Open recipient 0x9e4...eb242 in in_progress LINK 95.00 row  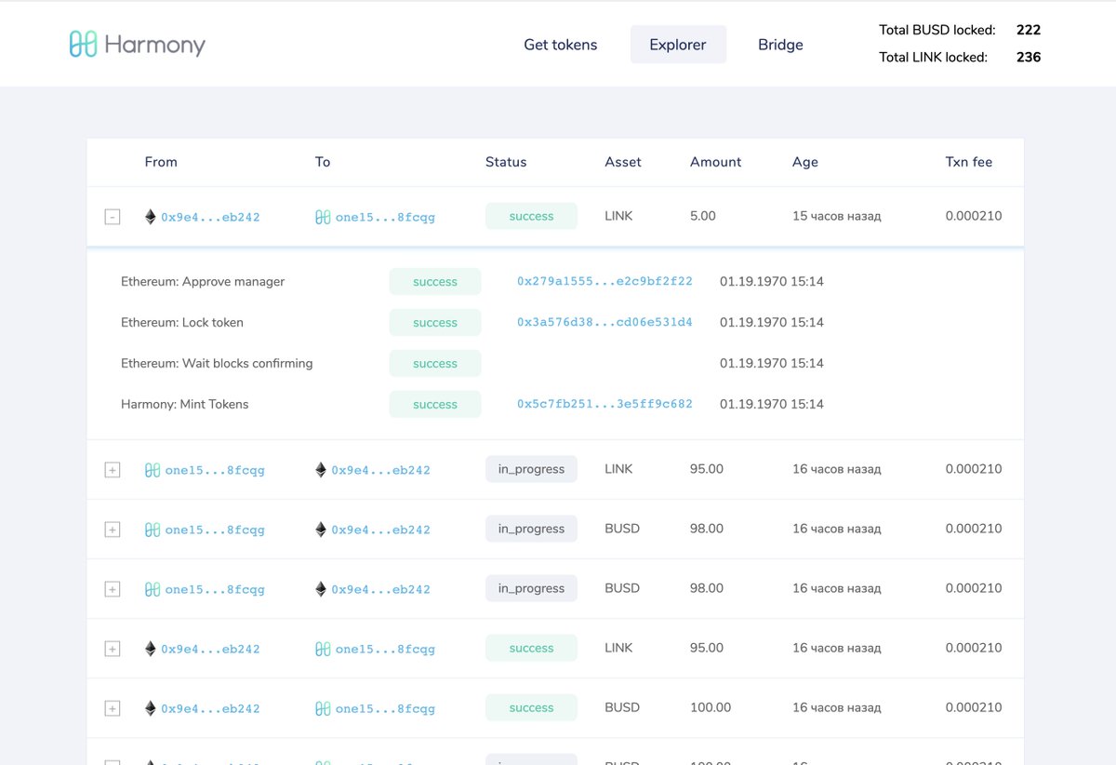[x=380, y=470]
